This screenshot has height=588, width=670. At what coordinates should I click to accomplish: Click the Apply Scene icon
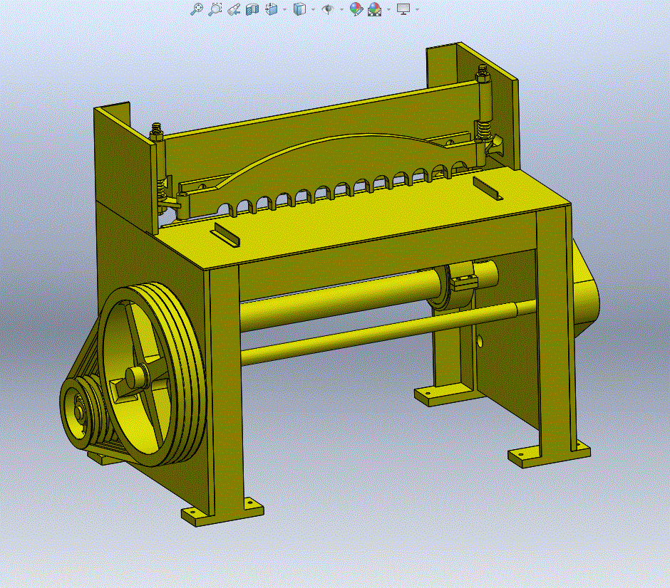374,9
